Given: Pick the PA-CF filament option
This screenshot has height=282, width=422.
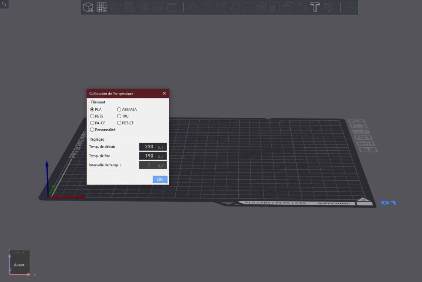Looking at the screenshot, I should pyautogui.click(x=92, y=123).
